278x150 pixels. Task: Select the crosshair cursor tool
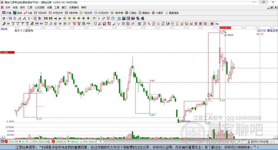(99, 18)
